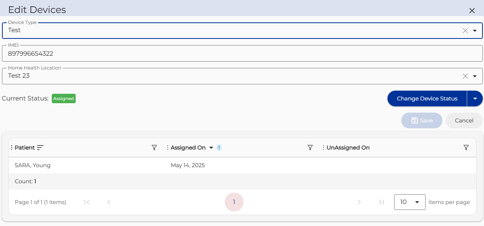The width and height of the screenshot is (484, 226).
Task: Filter the Assigned On column
Action: [310, 148]
